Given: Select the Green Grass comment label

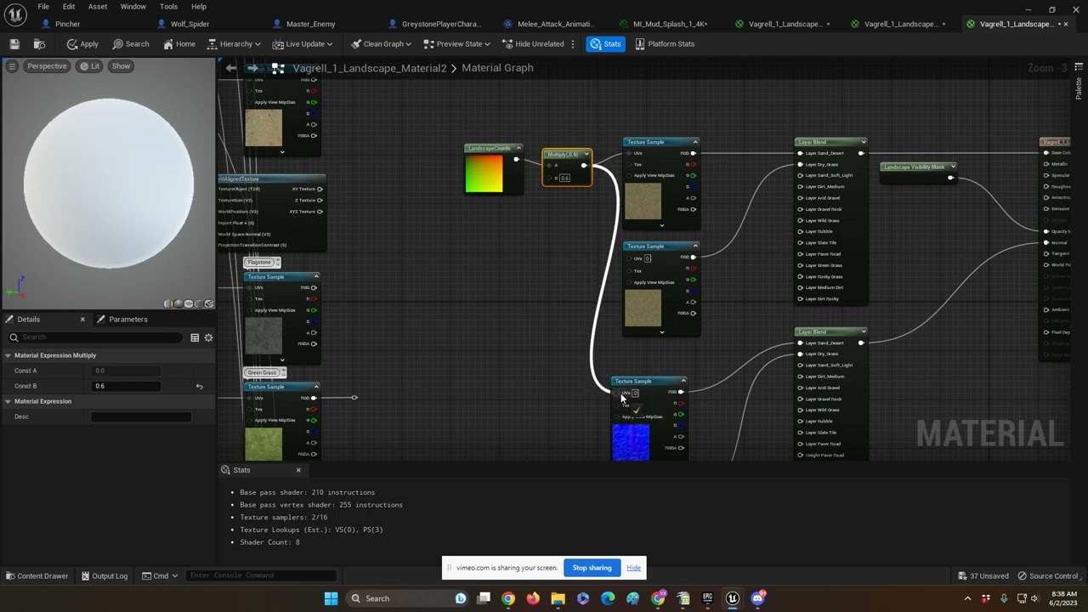Looking at the screenshot, I should tap(262, 372).
